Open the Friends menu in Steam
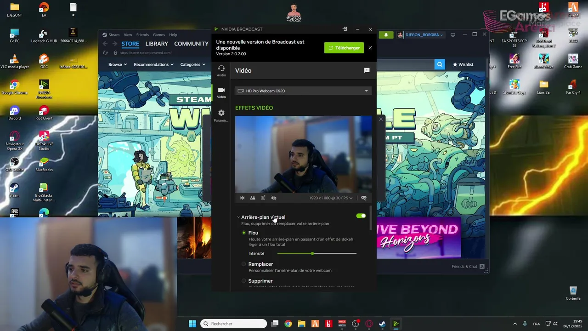This screenshot has height=331, width=588. point(142,34)
